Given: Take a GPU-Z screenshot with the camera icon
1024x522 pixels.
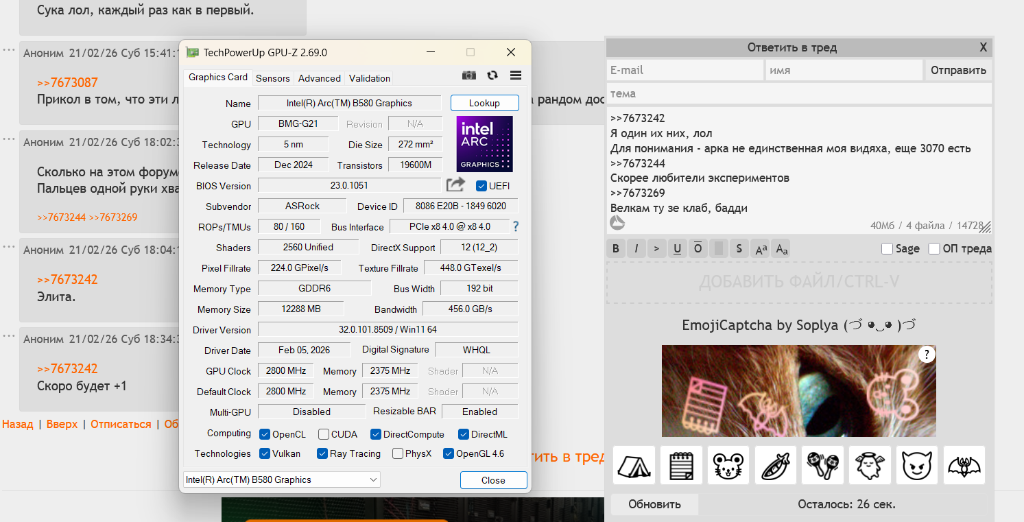Looking at the screenshot, I should pyautogui.click(x=469, y=75).
